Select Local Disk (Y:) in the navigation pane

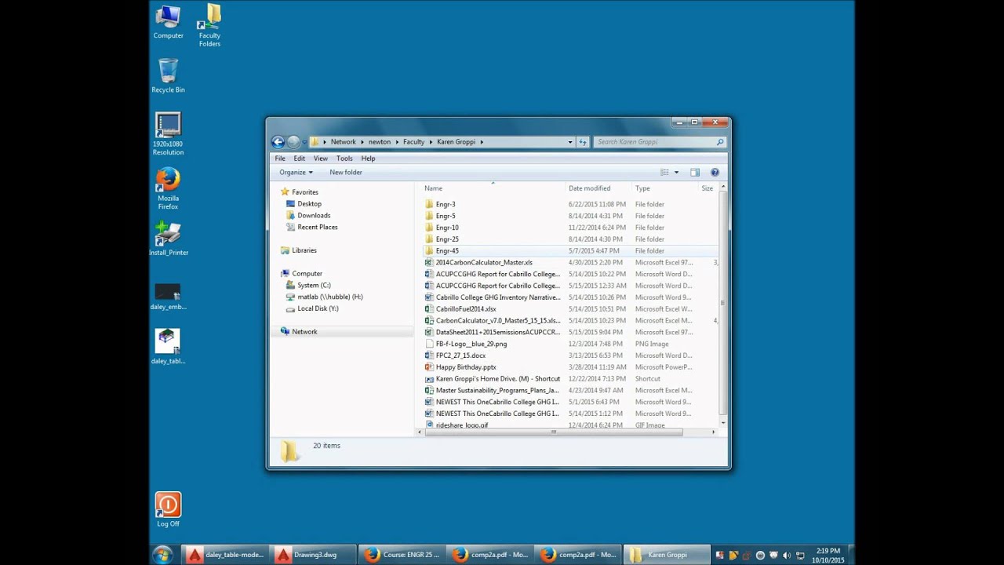click(318, 309)
